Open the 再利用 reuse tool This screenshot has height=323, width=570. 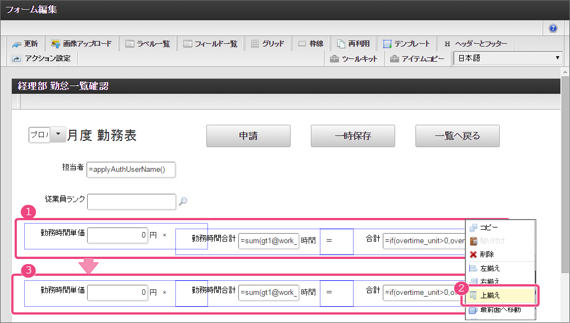click(x=354, y=44)
